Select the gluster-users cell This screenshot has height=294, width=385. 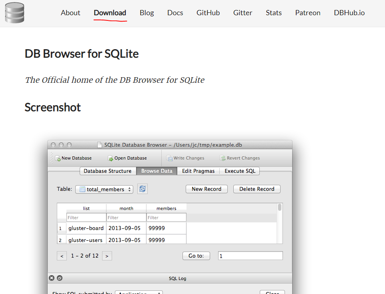click(86, 239)
